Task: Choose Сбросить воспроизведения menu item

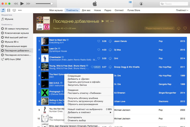Action: click(89, 104)
